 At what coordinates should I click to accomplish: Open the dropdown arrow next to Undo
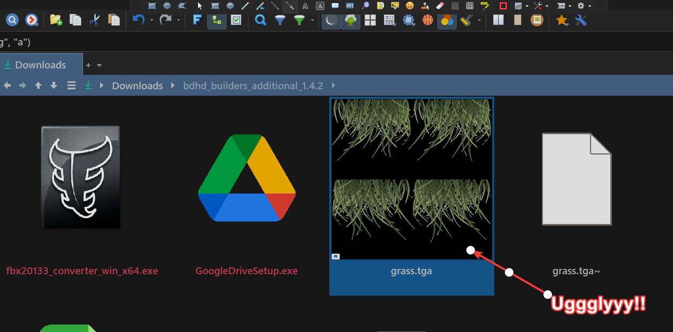click(x=152, y=20)
